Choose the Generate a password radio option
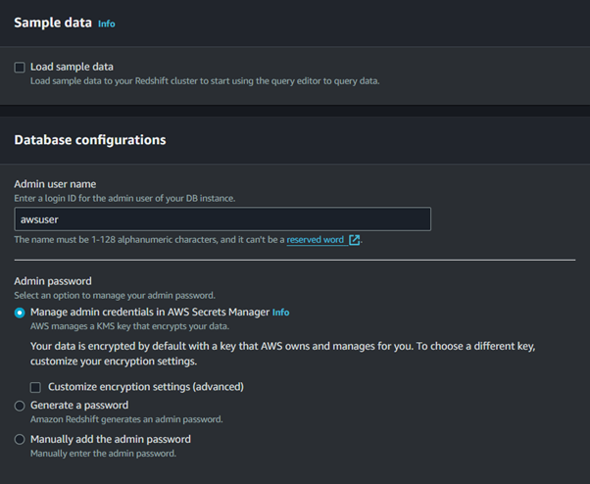590x484 pixels. point(20,406)
